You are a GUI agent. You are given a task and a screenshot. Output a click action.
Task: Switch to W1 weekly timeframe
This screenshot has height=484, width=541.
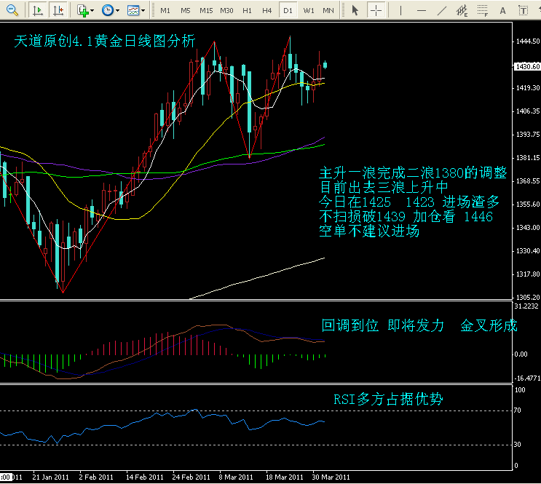click(309, 11)
